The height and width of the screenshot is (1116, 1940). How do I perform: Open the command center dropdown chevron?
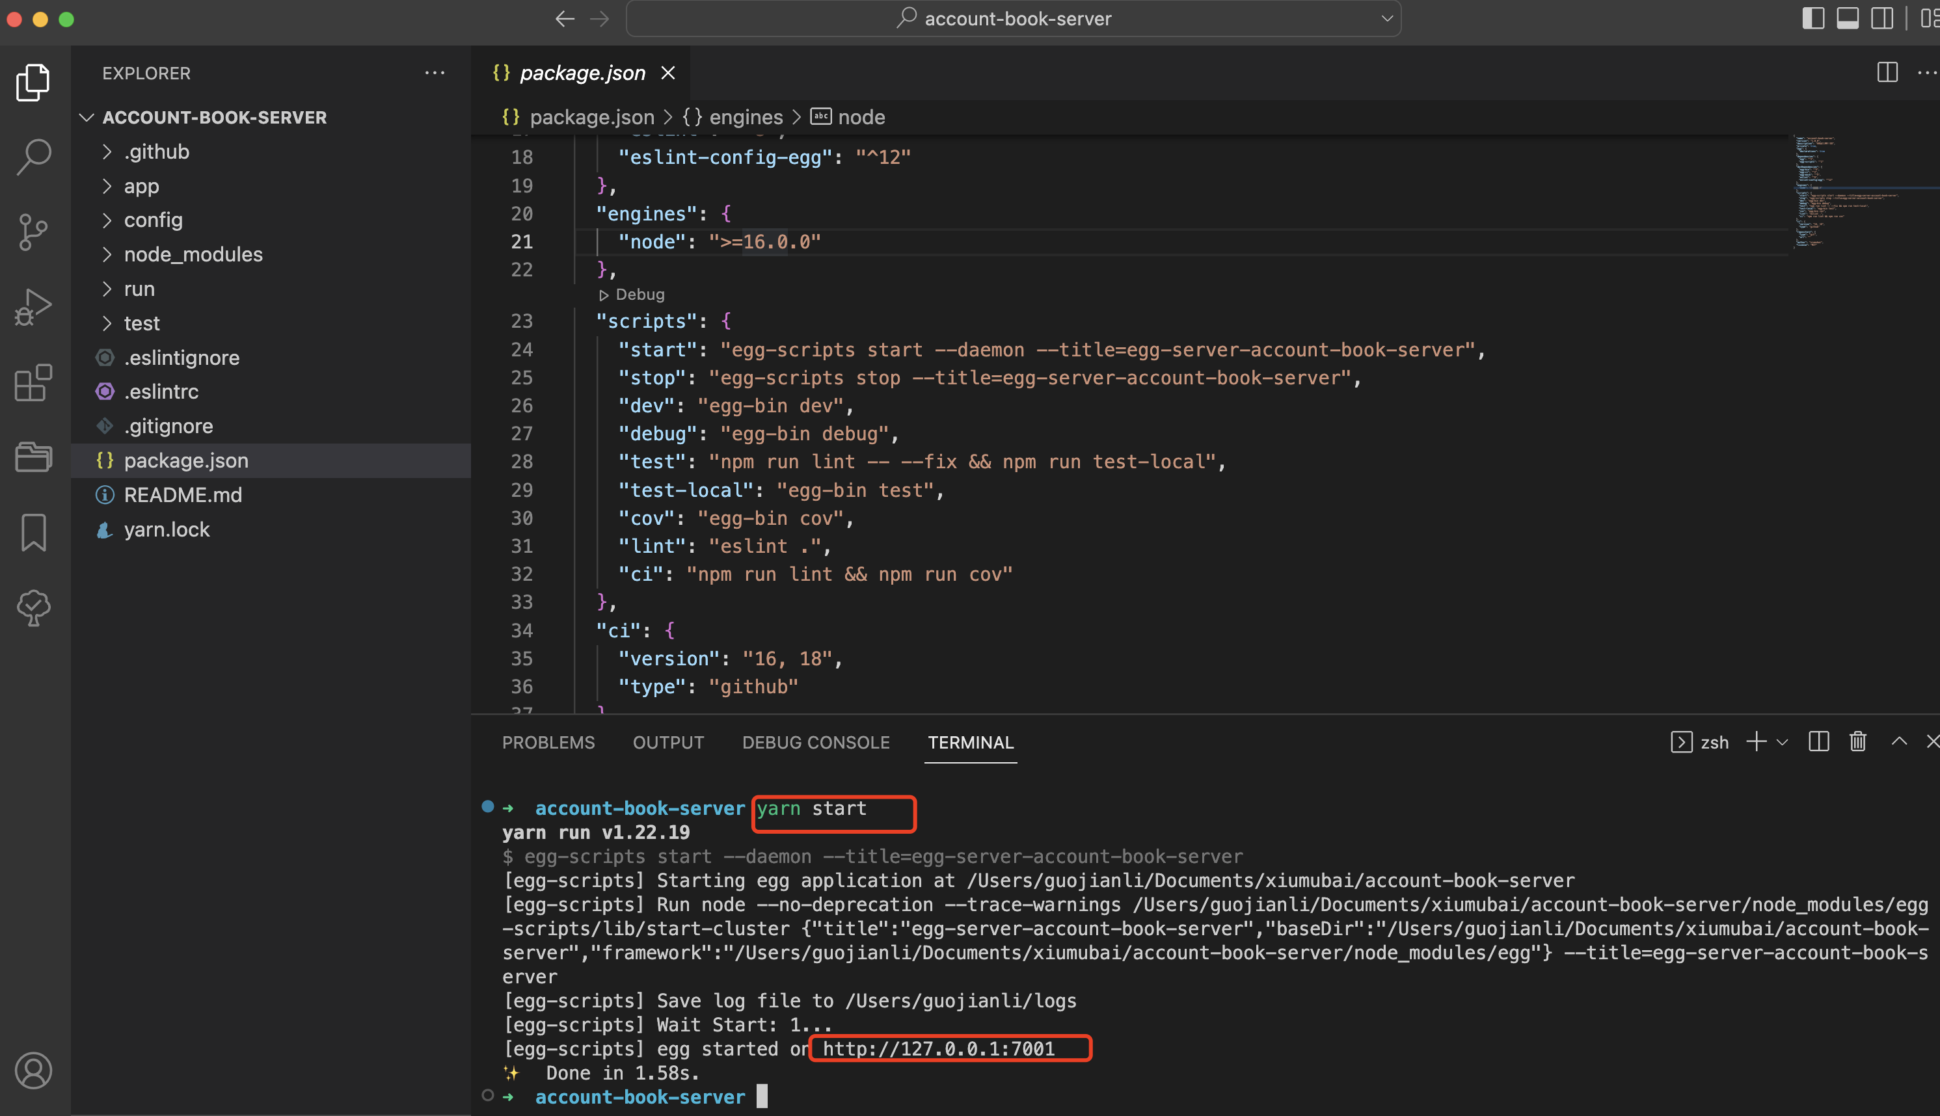tap(1386, 18)
